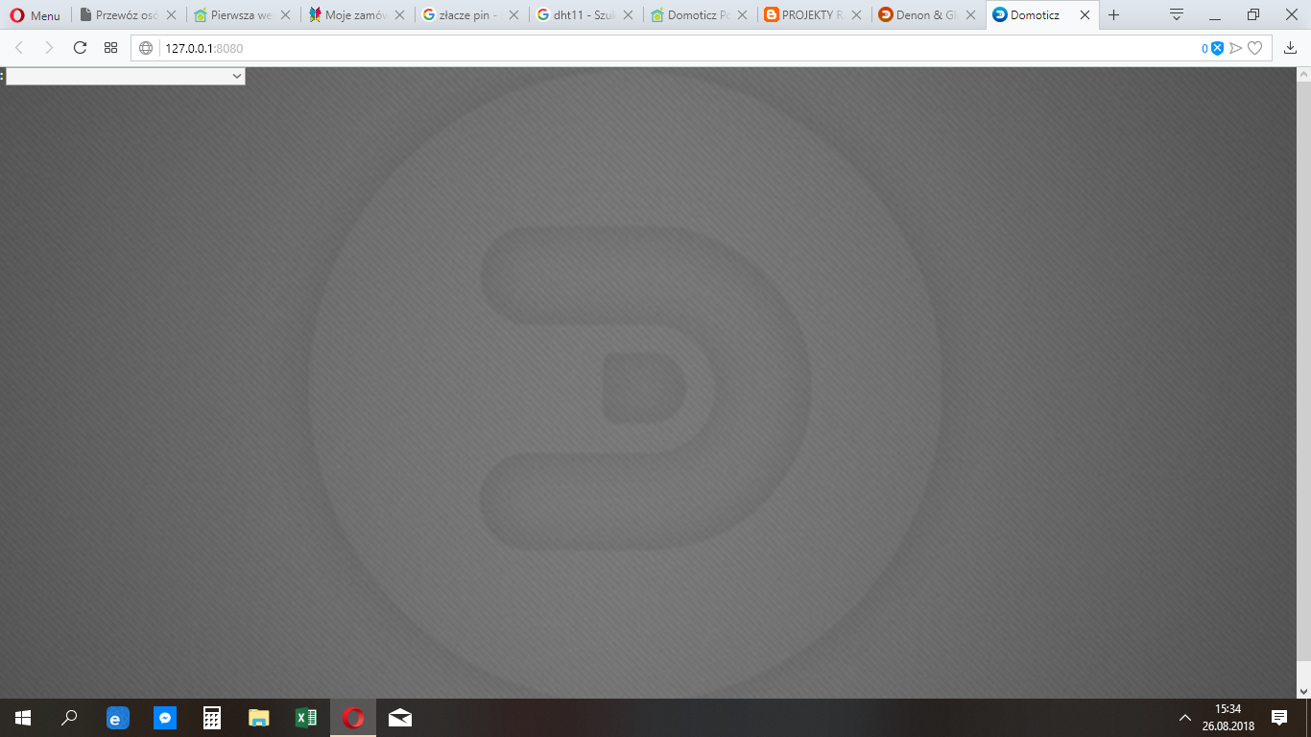The height and width of the screenshot is (737, 1311).
Task: Go forward to next page
Action: (49, 48)
